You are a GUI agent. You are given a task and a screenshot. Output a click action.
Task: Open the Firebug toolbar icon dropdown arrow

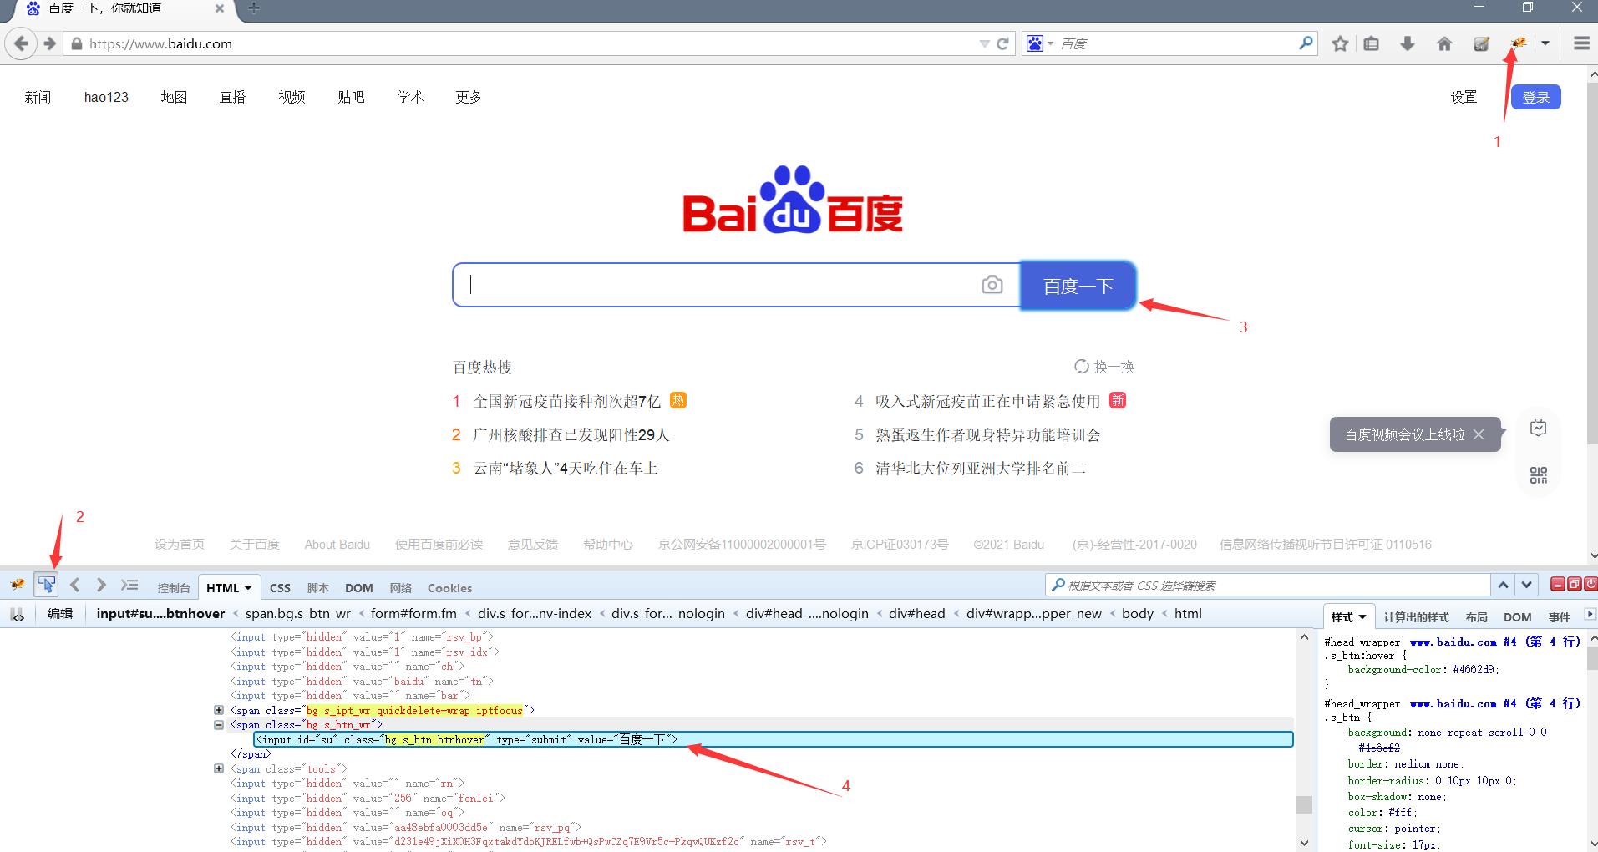point(1545,43)
